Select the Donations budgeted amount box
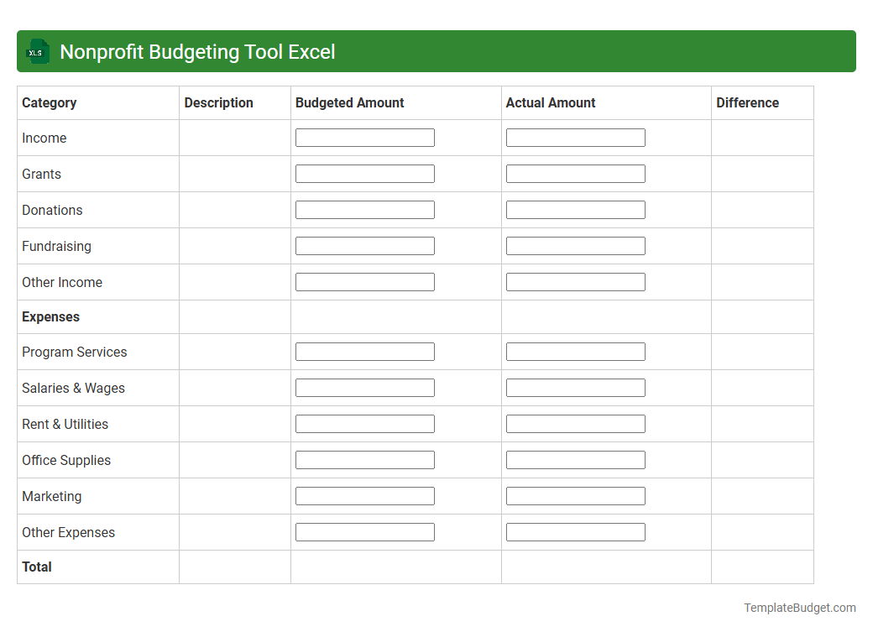This screenshot has height=632, width=873. [x=364, y=209]
